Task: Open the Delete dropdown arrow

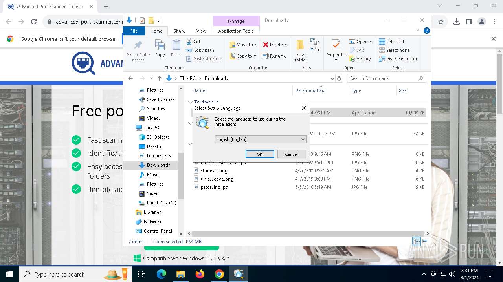Action: pos(286,45)
